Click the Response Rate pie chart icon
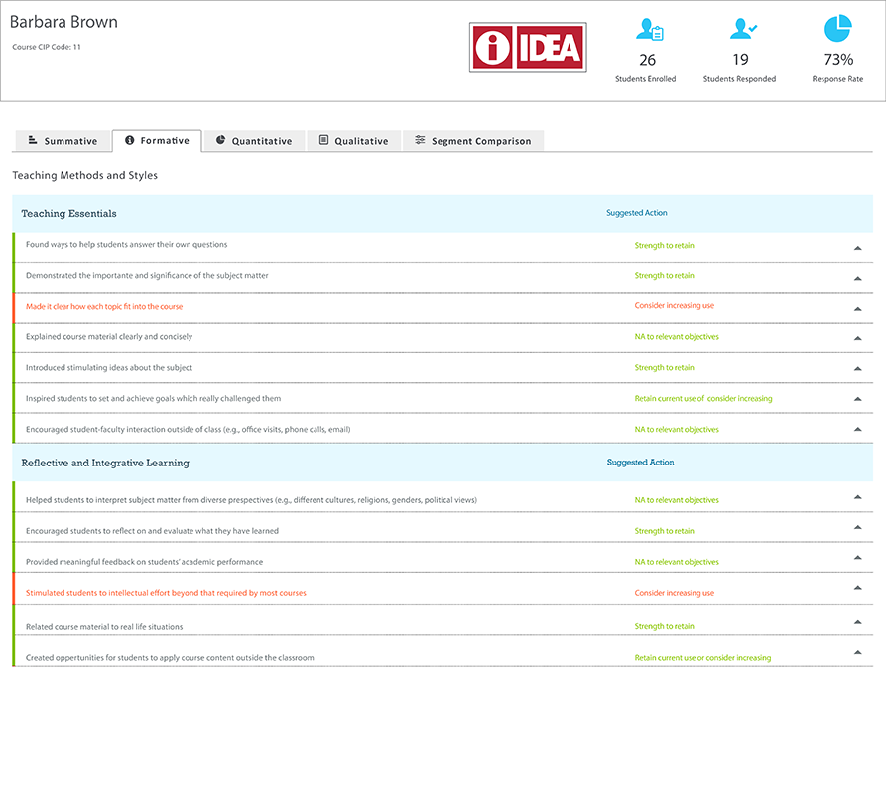Screen dimensions: 886x797 click(837, 29)
